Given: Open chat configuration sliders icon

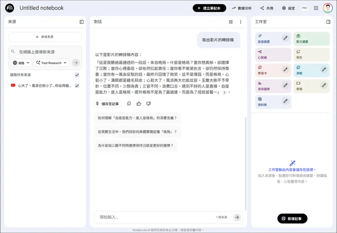Looking at the screenshot, I should click(230, 22).
